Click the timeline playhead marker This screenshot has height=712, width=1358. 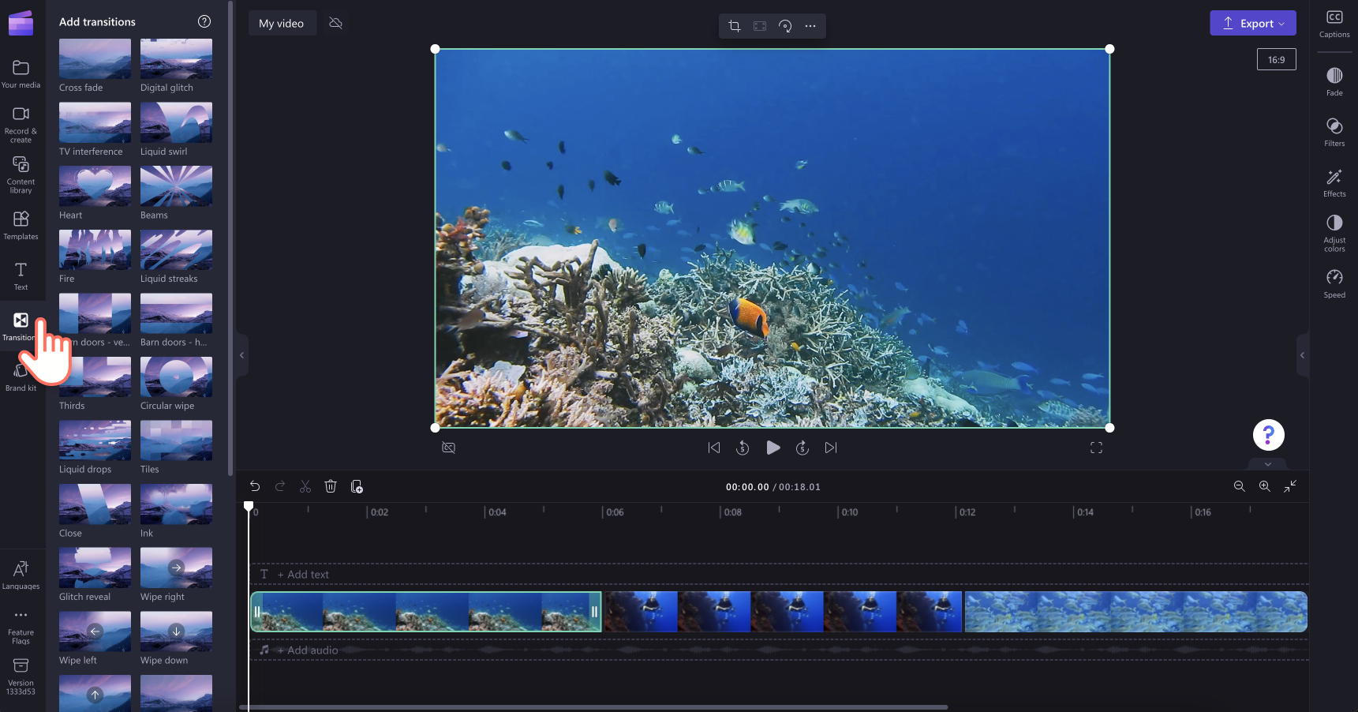(249, 506)
